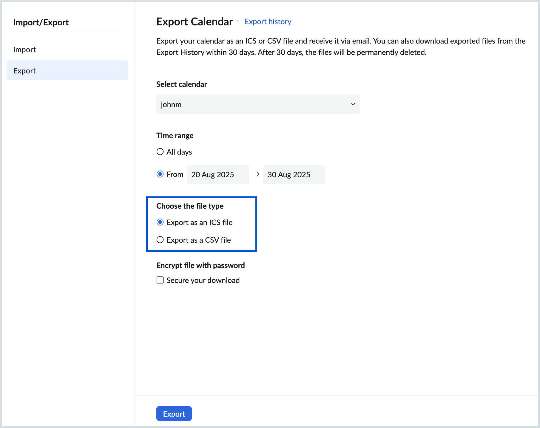This screenshot has width=540, height=428.
Task: Choose the From date range radio button
Action: 160,174
